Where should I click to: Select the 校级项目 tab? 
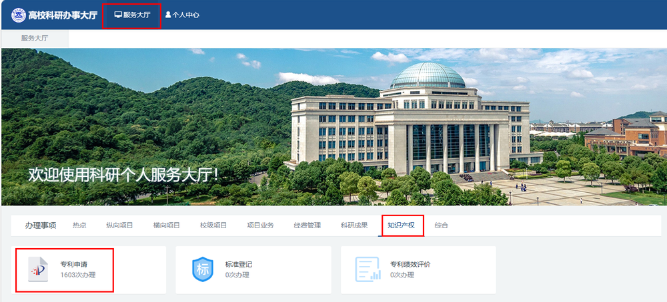tap(213, 226)
